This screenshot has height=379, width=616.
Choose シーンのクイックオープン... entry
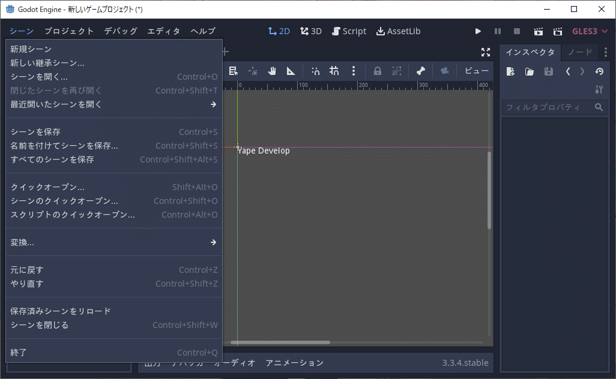[114, 201]
